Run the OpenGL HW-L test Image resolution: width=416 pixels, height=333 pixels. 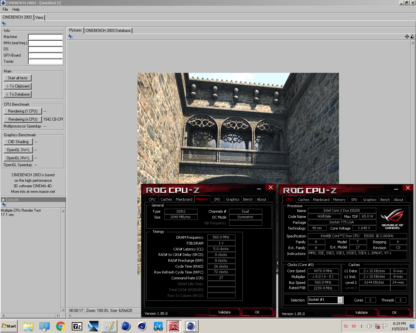(18, 158)
